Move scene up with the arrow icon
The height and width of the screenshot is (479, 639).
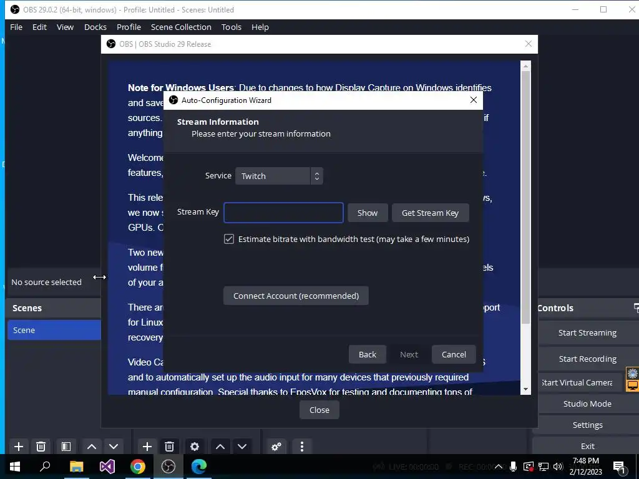[92, 447]
